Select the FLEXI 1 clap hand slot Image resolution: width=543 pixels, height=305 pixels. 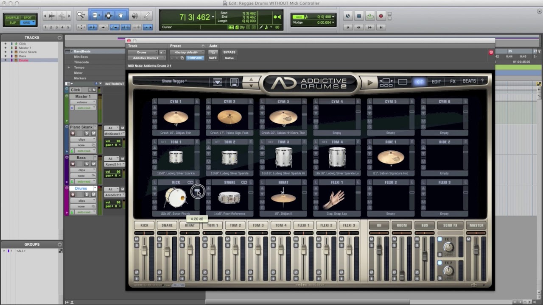(x=337, y=198)
